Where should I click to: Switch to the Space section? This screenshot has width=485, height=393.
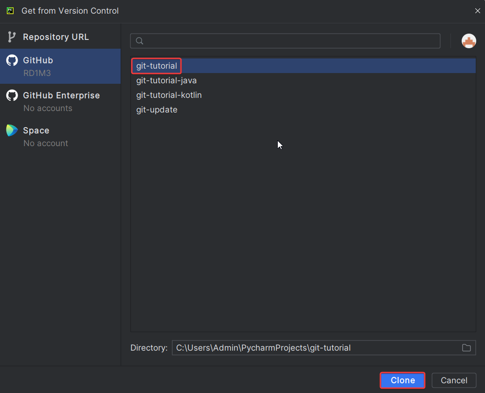[60, 136]
